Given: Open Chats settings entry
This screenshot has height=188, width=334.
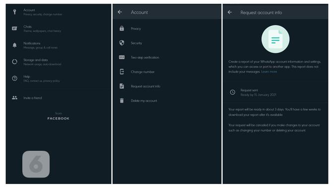Looking at the screenshot, I should pyautogui.click(x=59, y=29).
